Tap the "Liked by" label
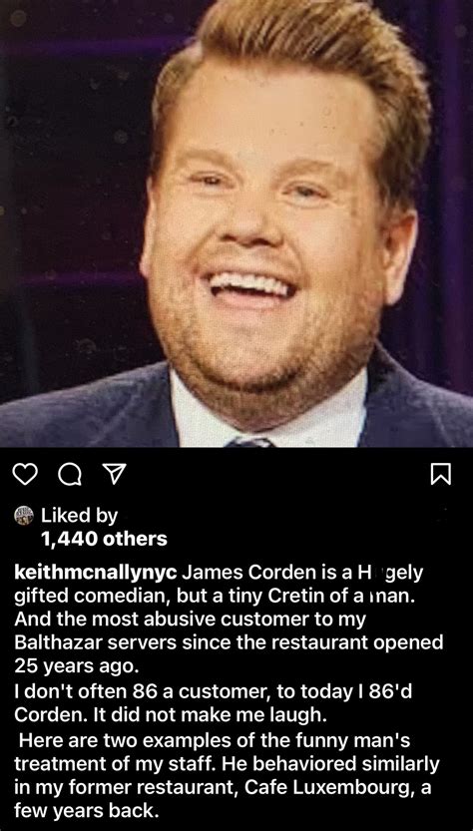This screenshot has width=473, height=831. pyautogui.click(x=79, y=515)
